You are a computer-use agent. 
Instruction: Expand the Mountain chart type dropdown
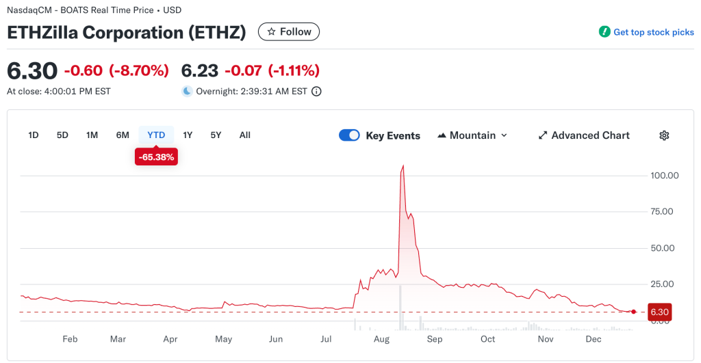(x=505, y=135)
